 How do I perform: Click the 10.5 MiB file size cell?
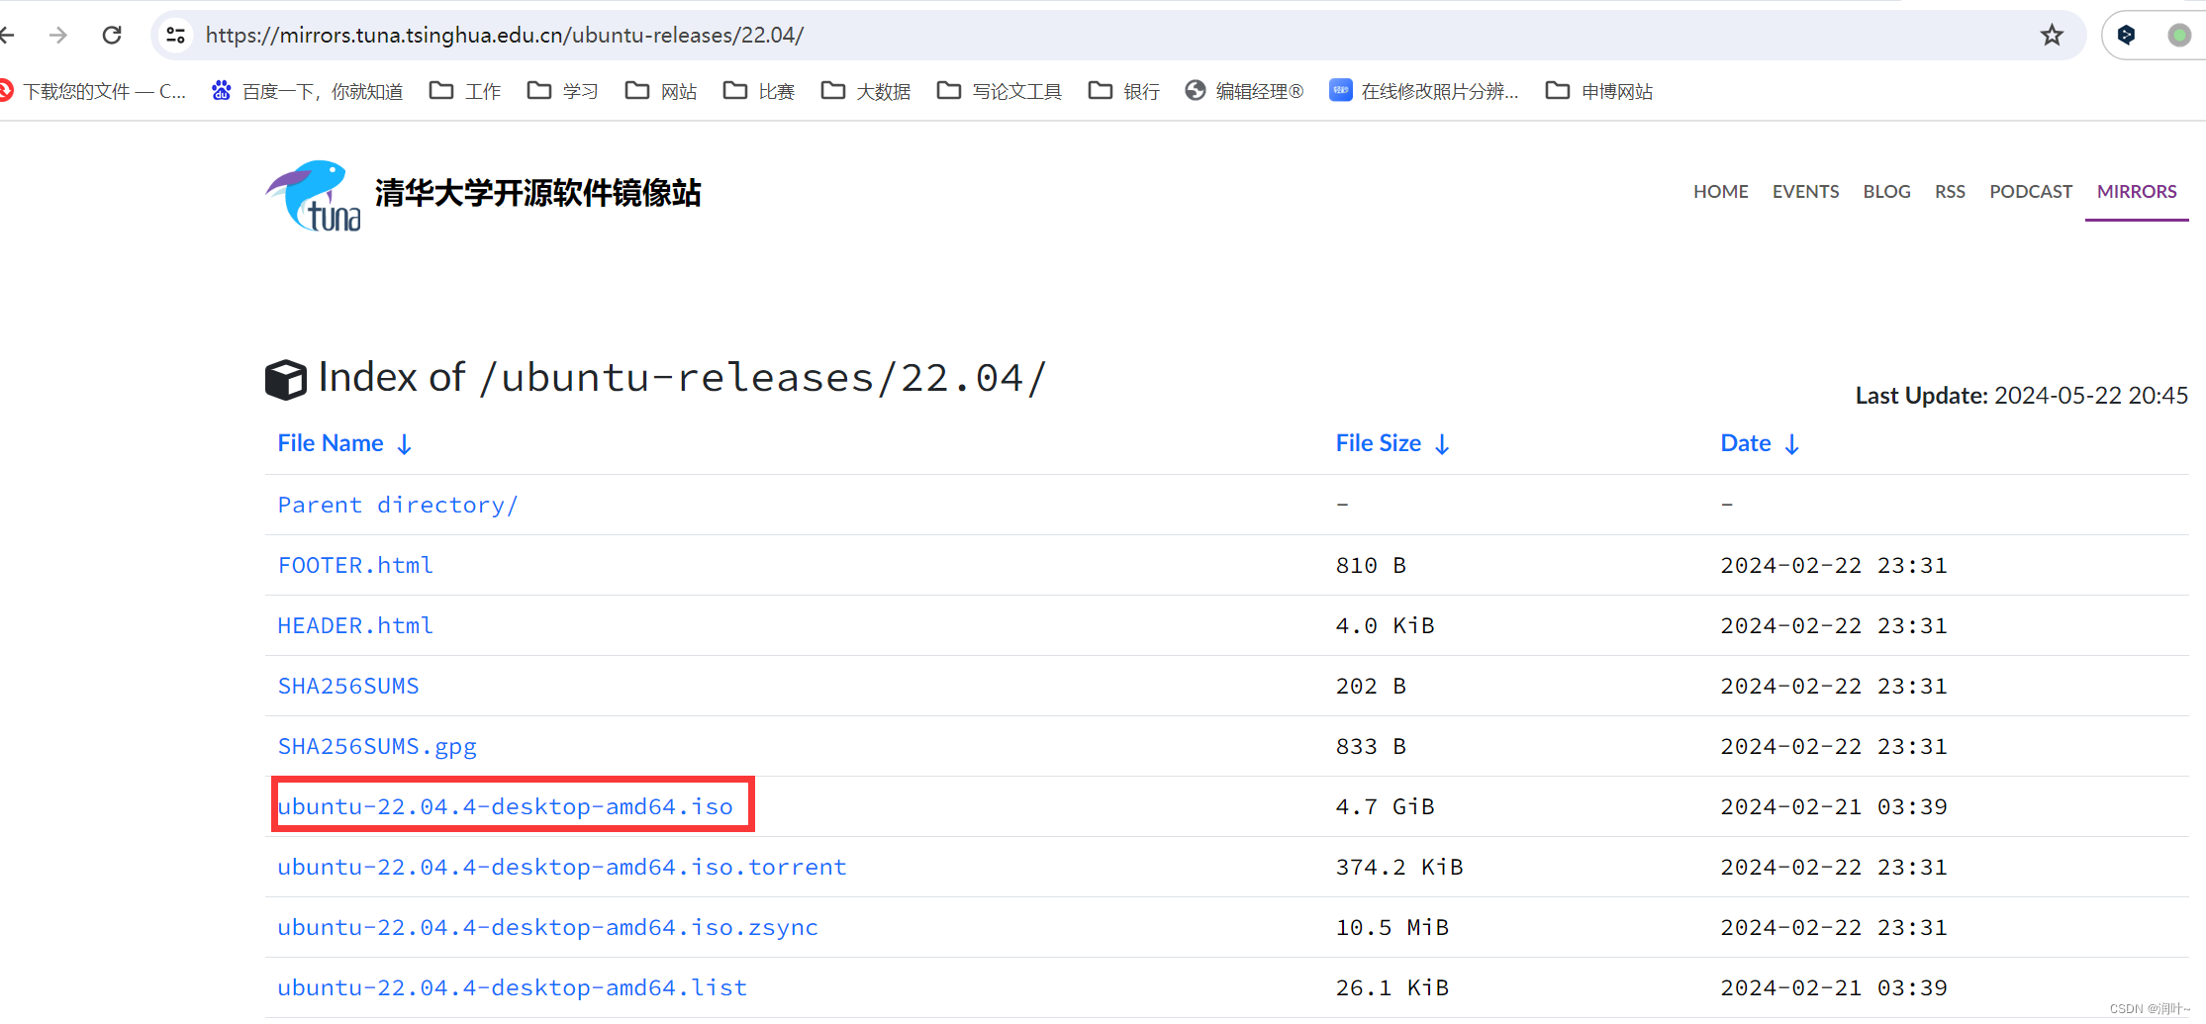[1391, 928]
